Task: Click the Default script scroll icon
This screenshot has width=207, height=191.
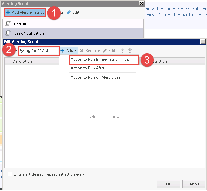Action: pyautogui.click(x=8, y=24)
